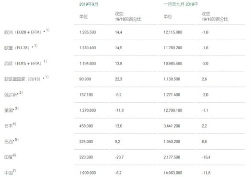The width and height of the screenshot is (251, 177).
Task: Select the 新欧盟国家 (EU13) row label
Action: (22, 79)
